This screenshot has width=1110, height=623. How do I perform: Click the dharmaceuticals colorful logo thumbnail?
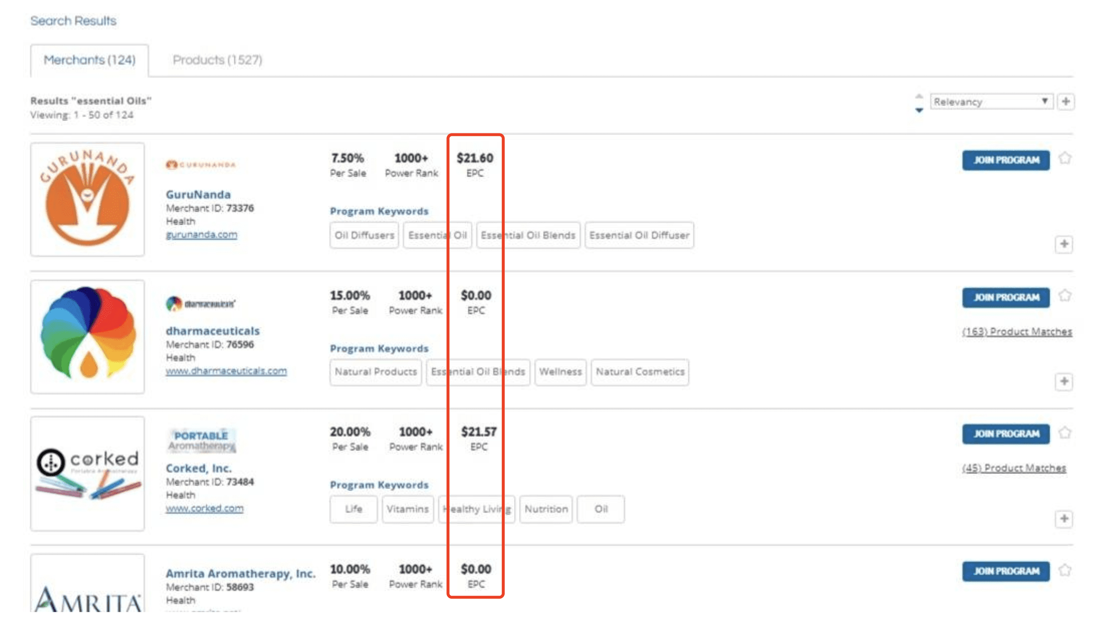click(88, 337)
